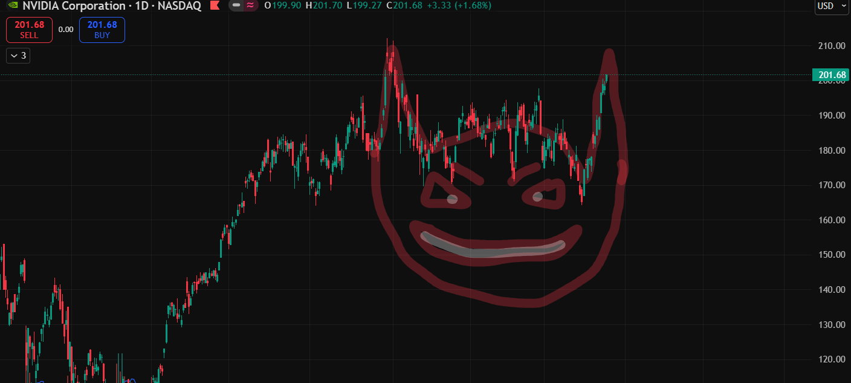Click the 0.00 spread value between Sell and Buy
The height and width of the screenshot is (383, 851).
[x=66, y=30]
